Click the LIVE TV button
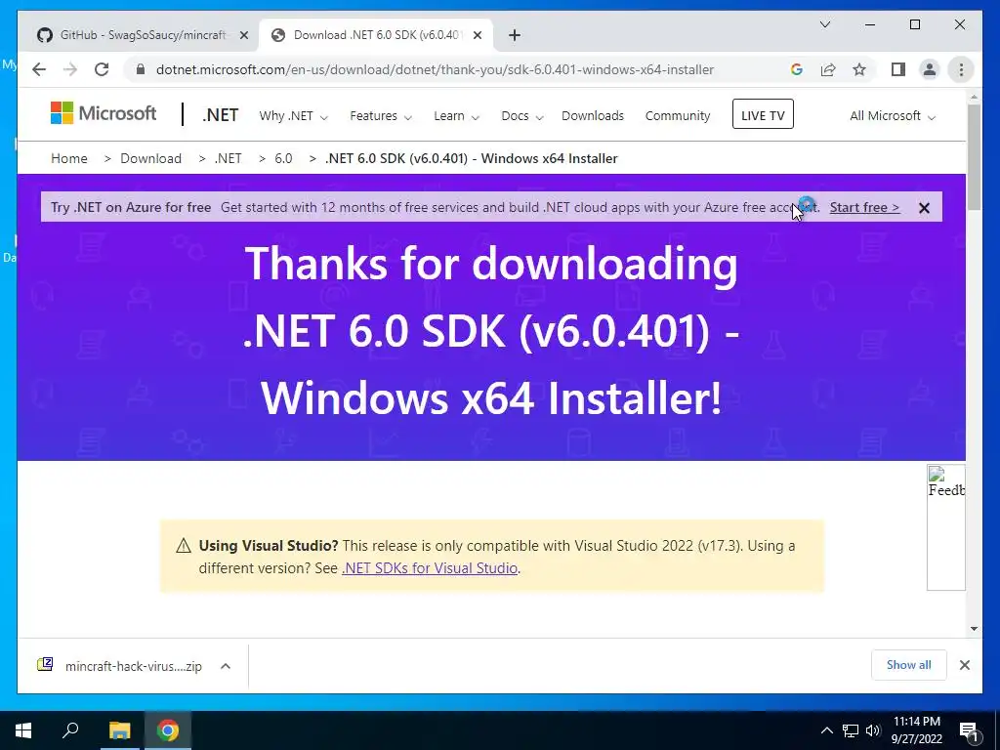The image size is (1000, 750). 763,115
